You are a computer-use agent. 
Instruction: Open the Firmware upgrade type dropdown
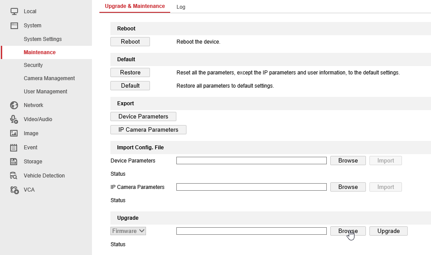tap(128, 231)
